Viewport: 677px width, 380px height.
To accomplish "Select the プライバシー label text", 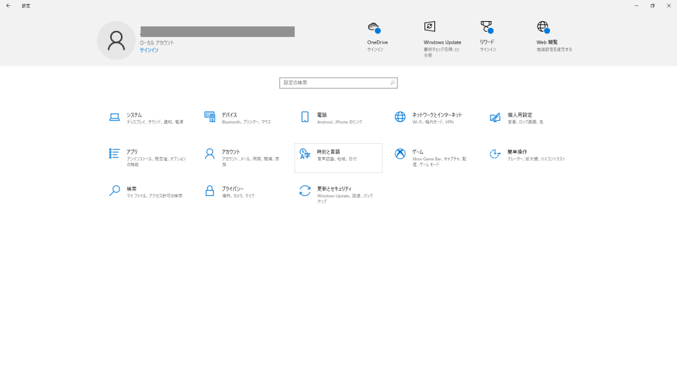I will (x=232, y=189).
